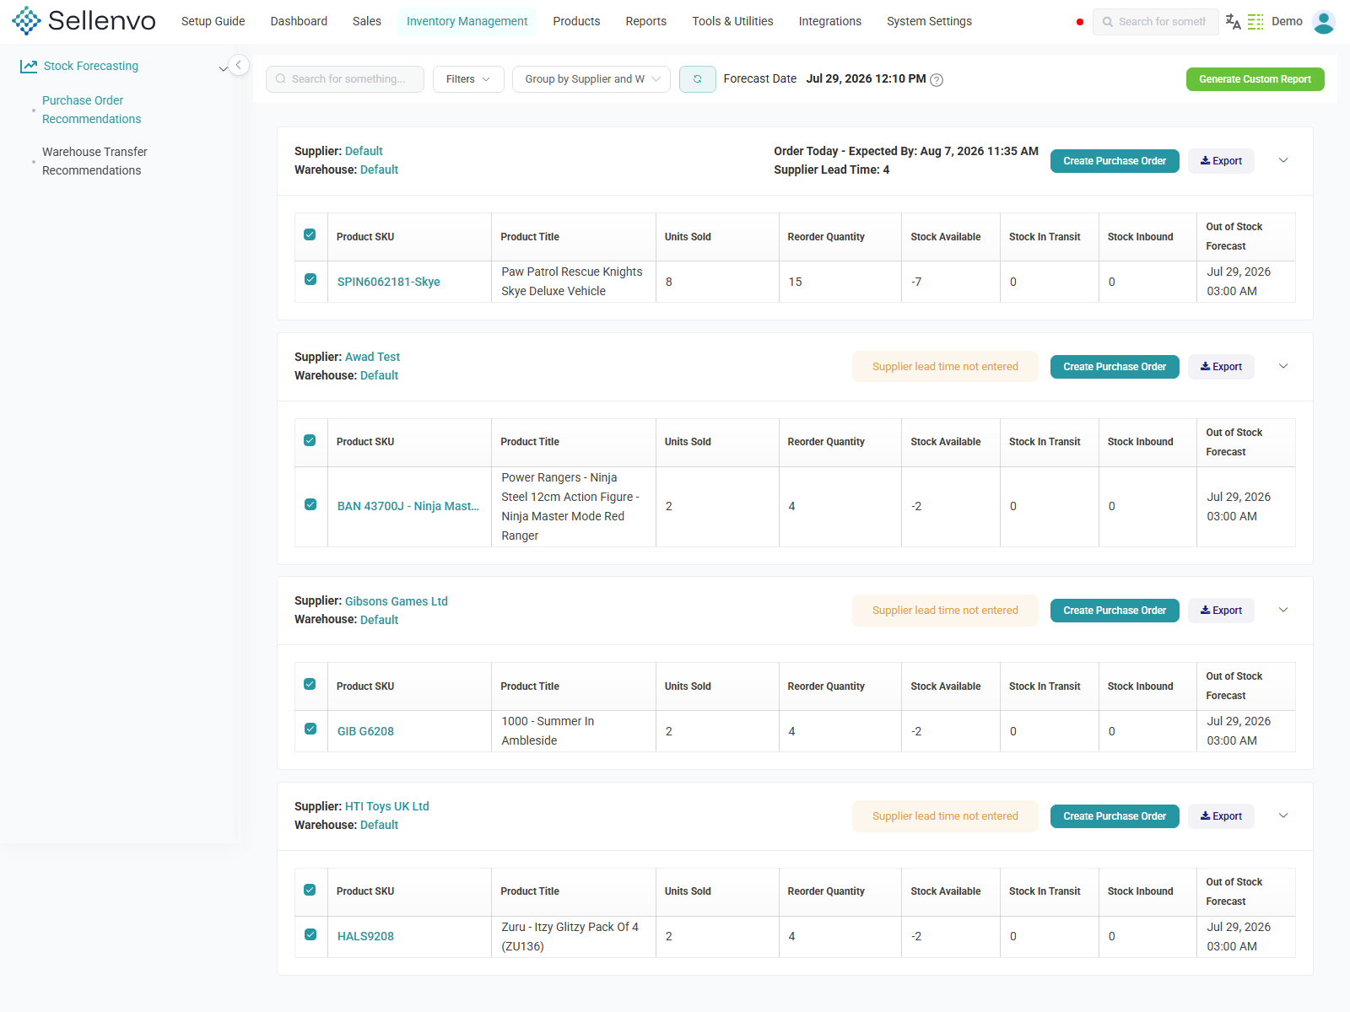
Task: Create Purchase Order for Gibsons Games Ltd
Action: click(x=1115, y=611)
